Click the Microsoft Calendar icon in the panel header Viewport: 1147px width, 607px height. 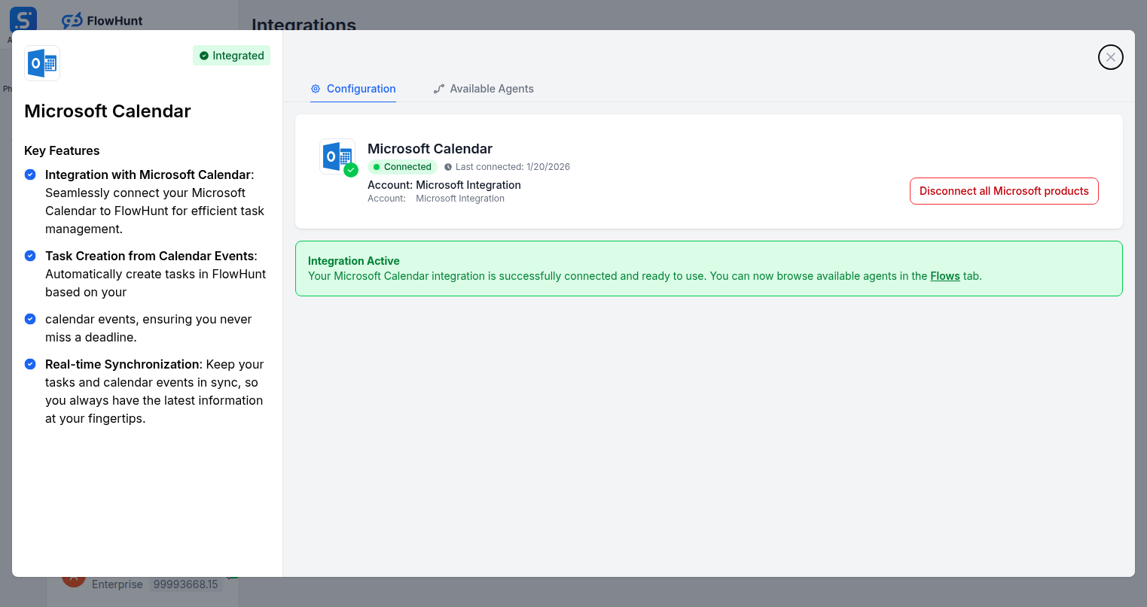[41, 62]
